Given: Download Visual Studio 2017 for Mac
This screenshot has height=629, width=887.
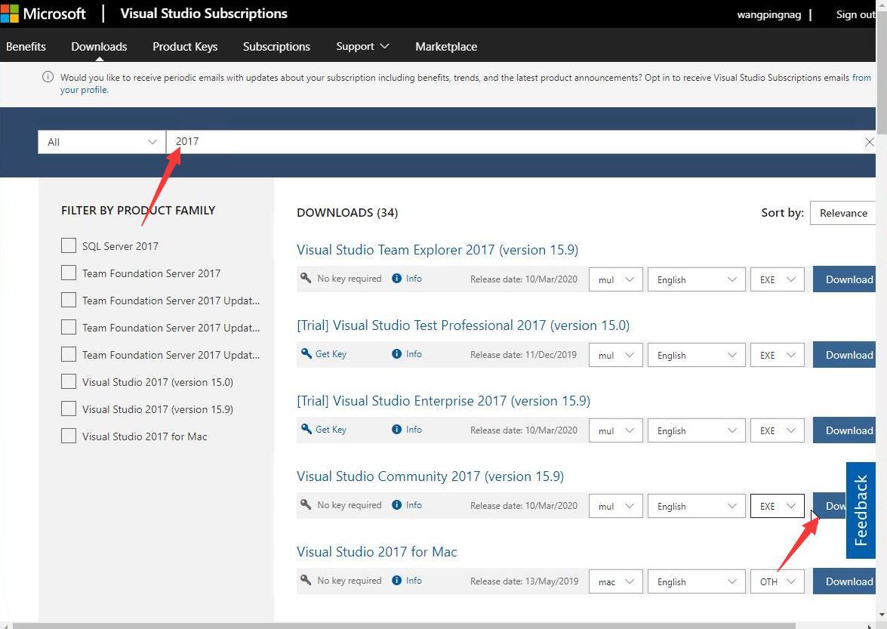Looking at the screenshot, I should pyautogui.click(x=844, y=581).
